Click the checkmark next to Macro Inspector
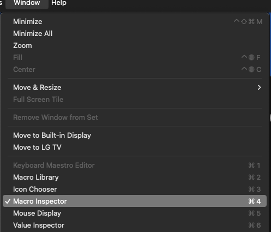 [8, 201]
